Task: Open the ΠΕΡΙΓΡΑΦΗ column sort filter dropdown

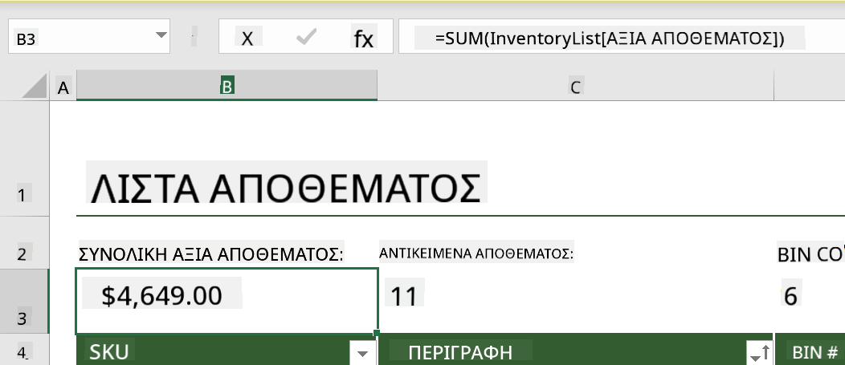Action: 760,353
